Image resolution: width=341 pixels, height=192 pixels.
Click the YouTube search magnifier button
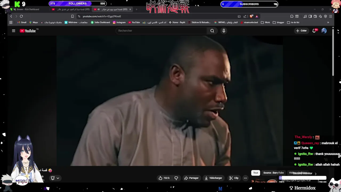coord(212,31)
